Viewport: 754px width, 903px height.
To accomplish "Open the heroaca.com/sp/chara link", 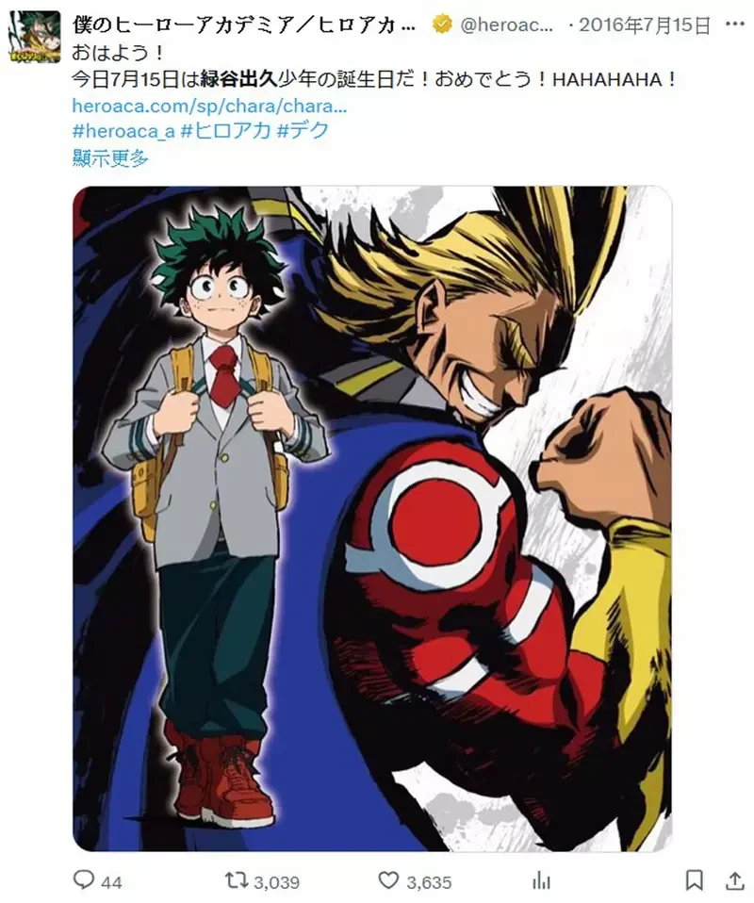I will [x=209, y=106].
